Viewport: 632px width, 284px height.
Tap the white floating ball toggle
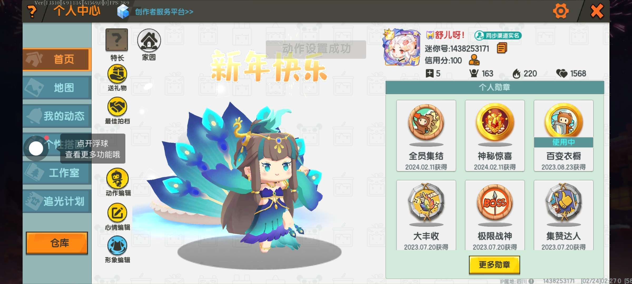tap(36, 149)
